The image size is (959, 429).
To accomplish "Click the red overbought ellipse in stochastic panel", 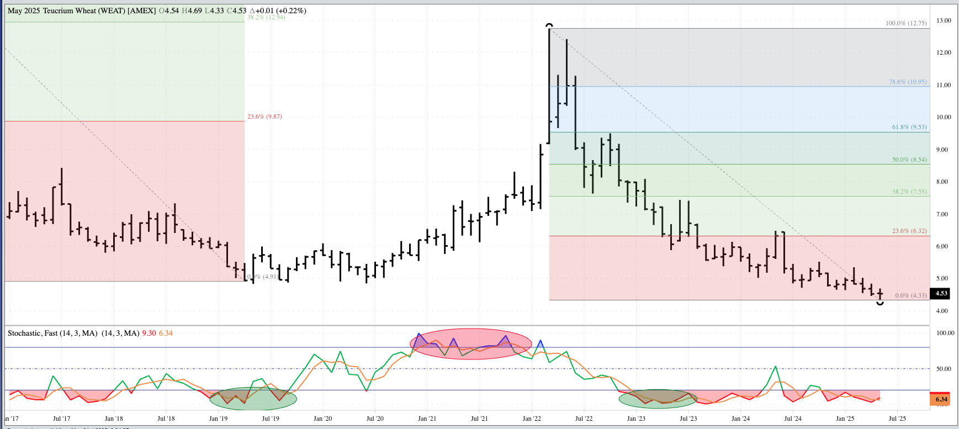I will [x=470, y=344].
